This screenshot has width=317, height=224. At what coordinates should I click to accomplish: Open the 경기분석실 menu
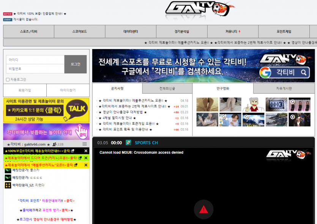coord(182,32)
